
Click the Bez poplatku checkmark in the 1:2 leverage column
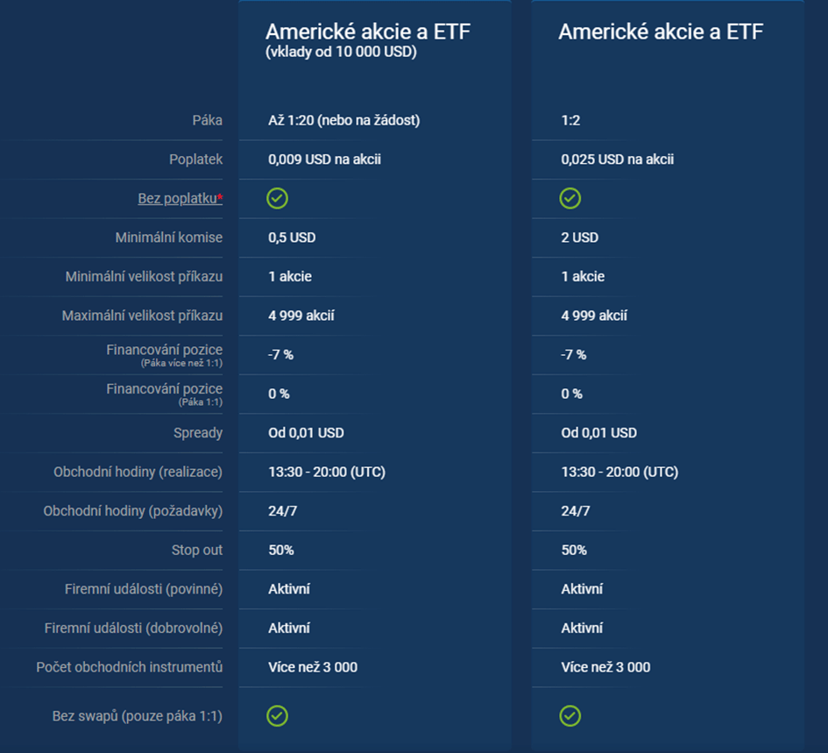pos(570,199)
